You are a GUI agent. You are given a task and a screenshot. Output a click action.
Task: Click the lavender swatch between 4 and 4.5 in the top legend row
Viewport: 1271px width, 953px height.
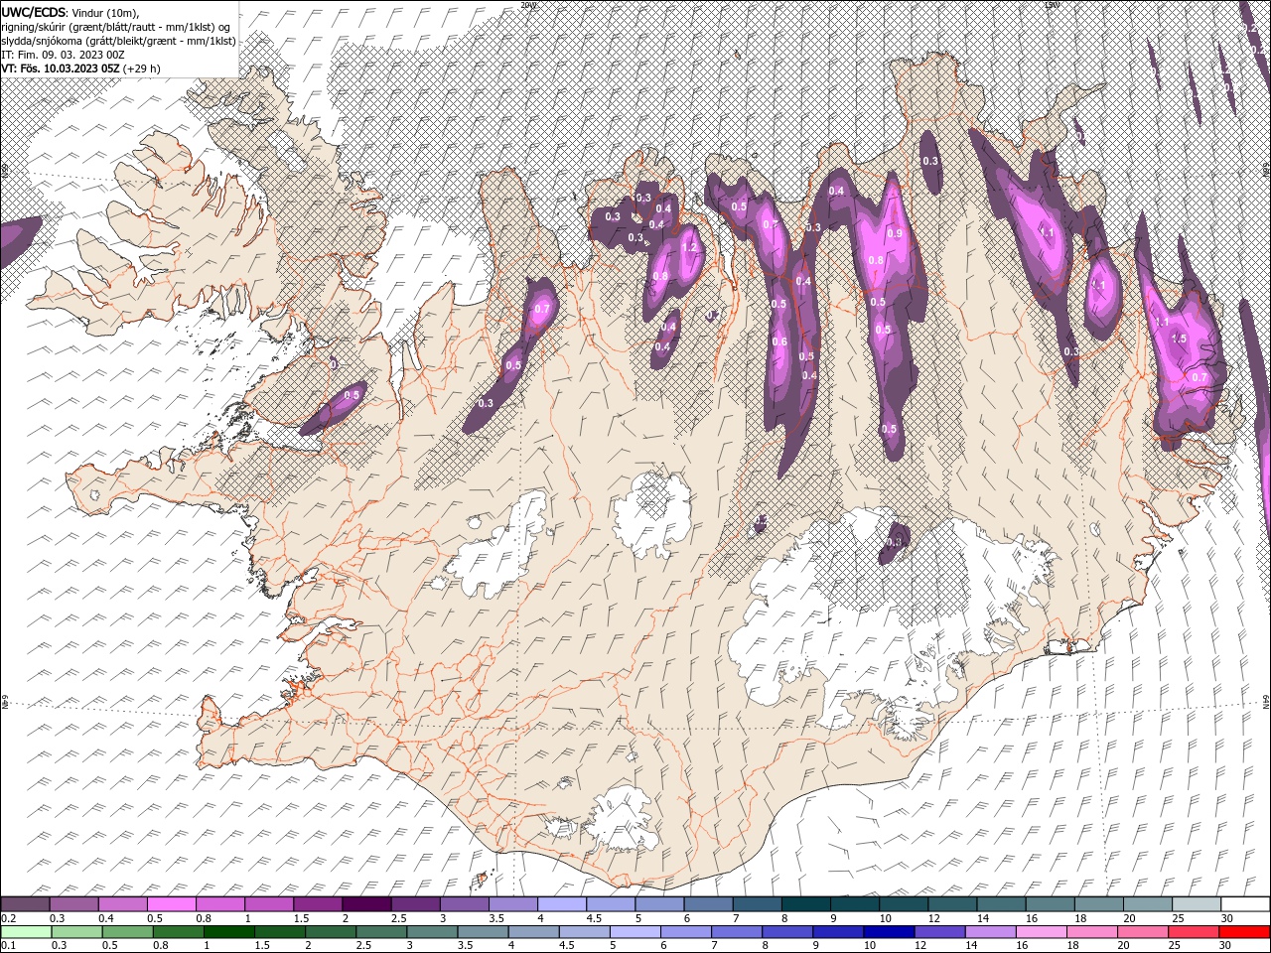(x=561, y=904)
